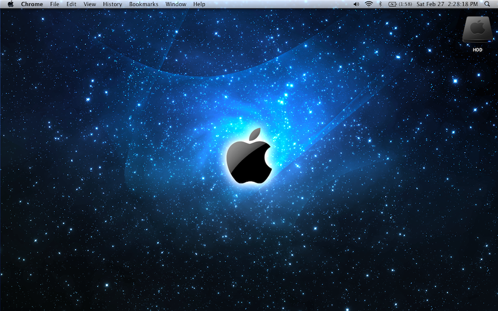This screenshot has height=311, width=498.
Task: Open the Help menu
Action: coord(199,4)
